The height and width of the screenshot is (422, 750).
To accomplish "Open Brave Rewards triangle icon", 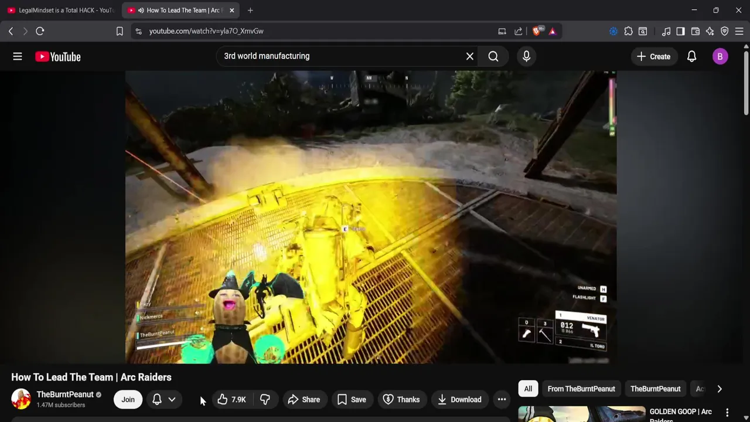I will point(553,31).
